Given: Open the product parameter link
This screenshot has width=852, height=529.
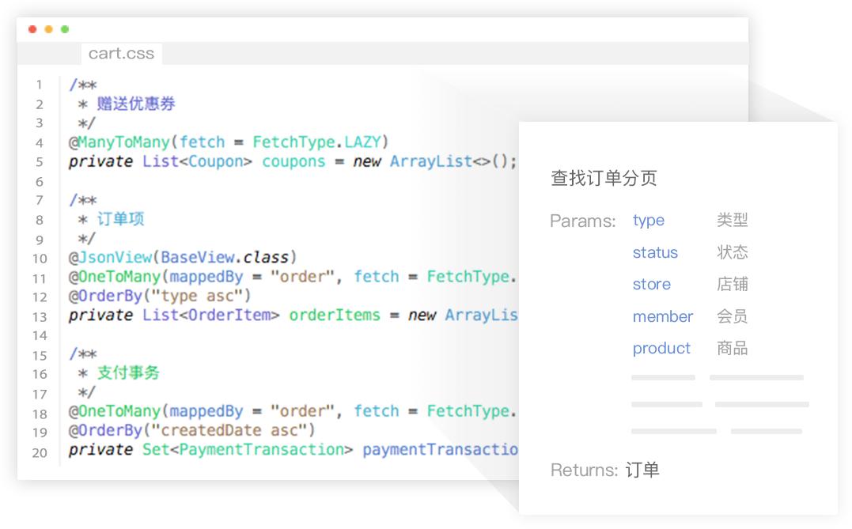Looking at the screenshot, I should point(661,348).
